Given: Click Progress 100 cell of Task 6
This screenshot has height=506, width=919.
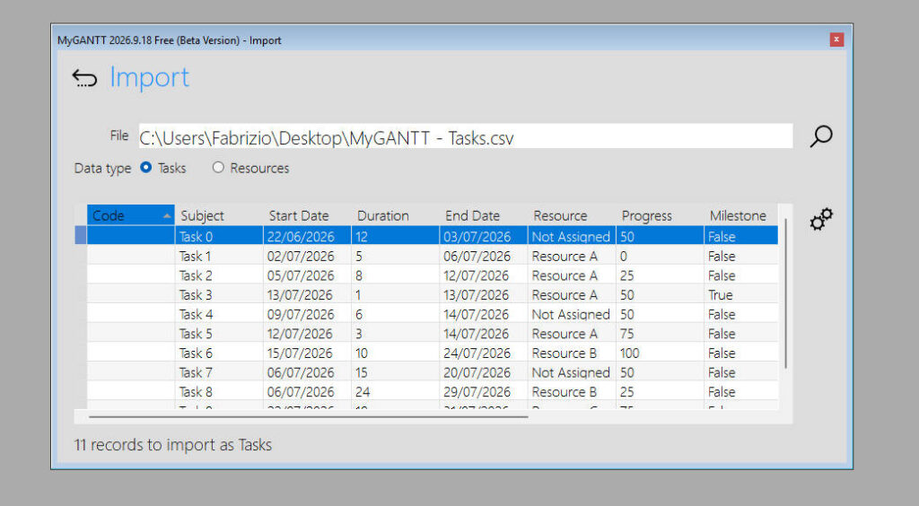Looking at the screenshot, I should [660, 353].
